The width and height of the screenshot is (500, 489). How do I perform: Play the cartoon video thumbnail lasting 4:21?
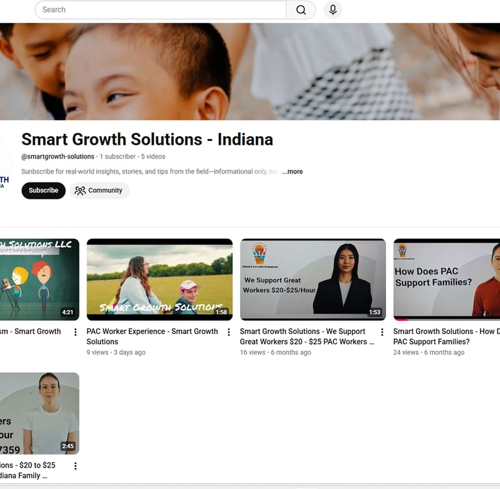[40, 280]
